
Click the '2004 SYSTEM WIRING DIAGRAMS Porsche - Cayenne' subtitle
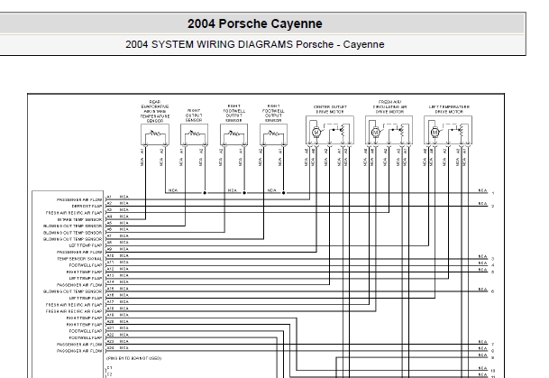(x=254, y=44)
